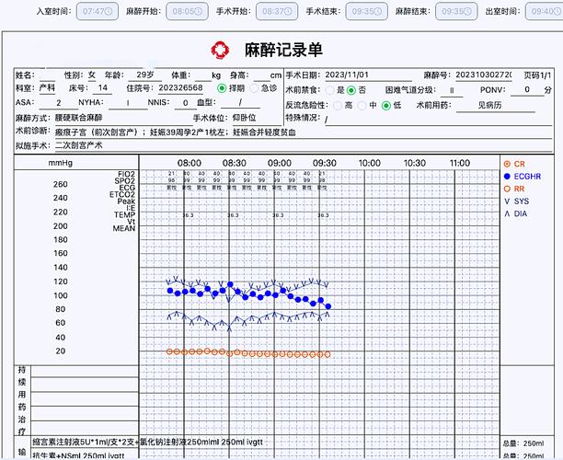The width and height of the screenshot is (563, 460).
Task: Click the 持续用药治疗 section label
Action: tap(22, 400)
